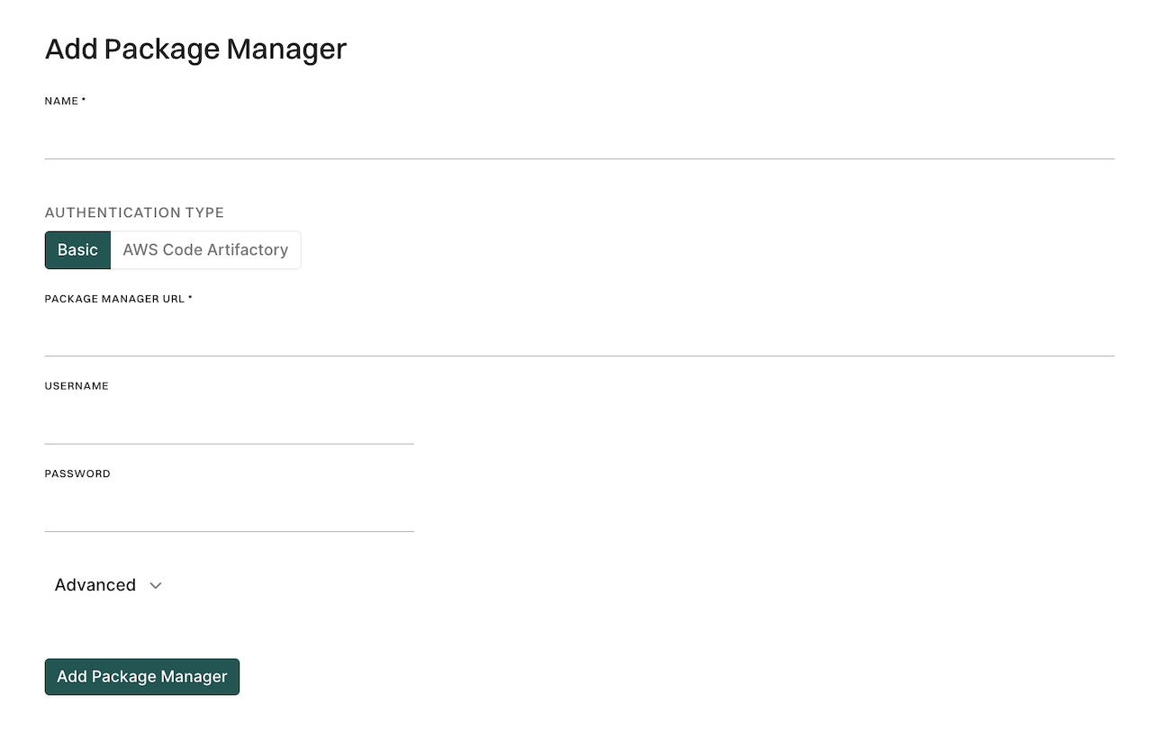The height and width of the screenshot is (740, 1158).
Task: Click the Package Manager URL label
Action: point(118,298)
